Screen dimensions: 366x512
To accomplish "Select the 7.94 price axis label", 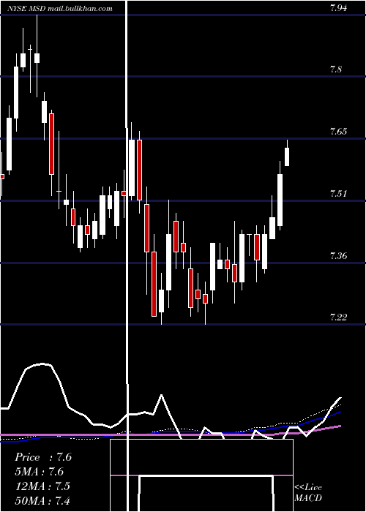I will coord(338,8).
